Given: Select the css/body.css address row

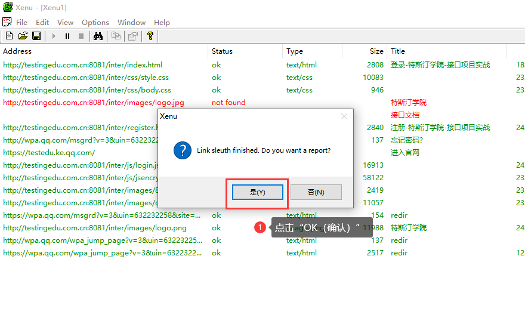Looking at the screenshot, I should tap(87, 90).
